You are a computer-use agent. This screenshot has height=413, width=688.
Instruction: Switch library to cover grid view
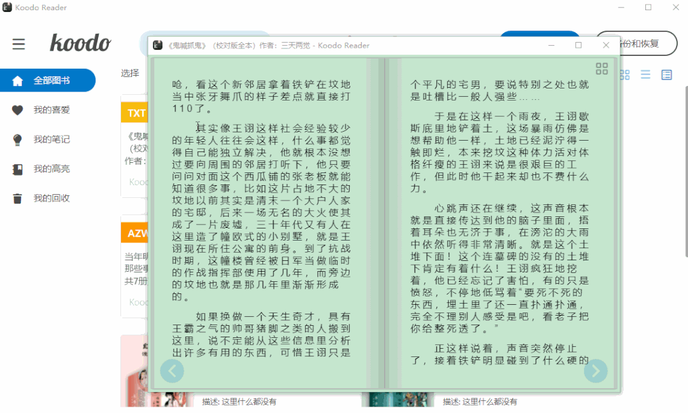tap(624, 74)
